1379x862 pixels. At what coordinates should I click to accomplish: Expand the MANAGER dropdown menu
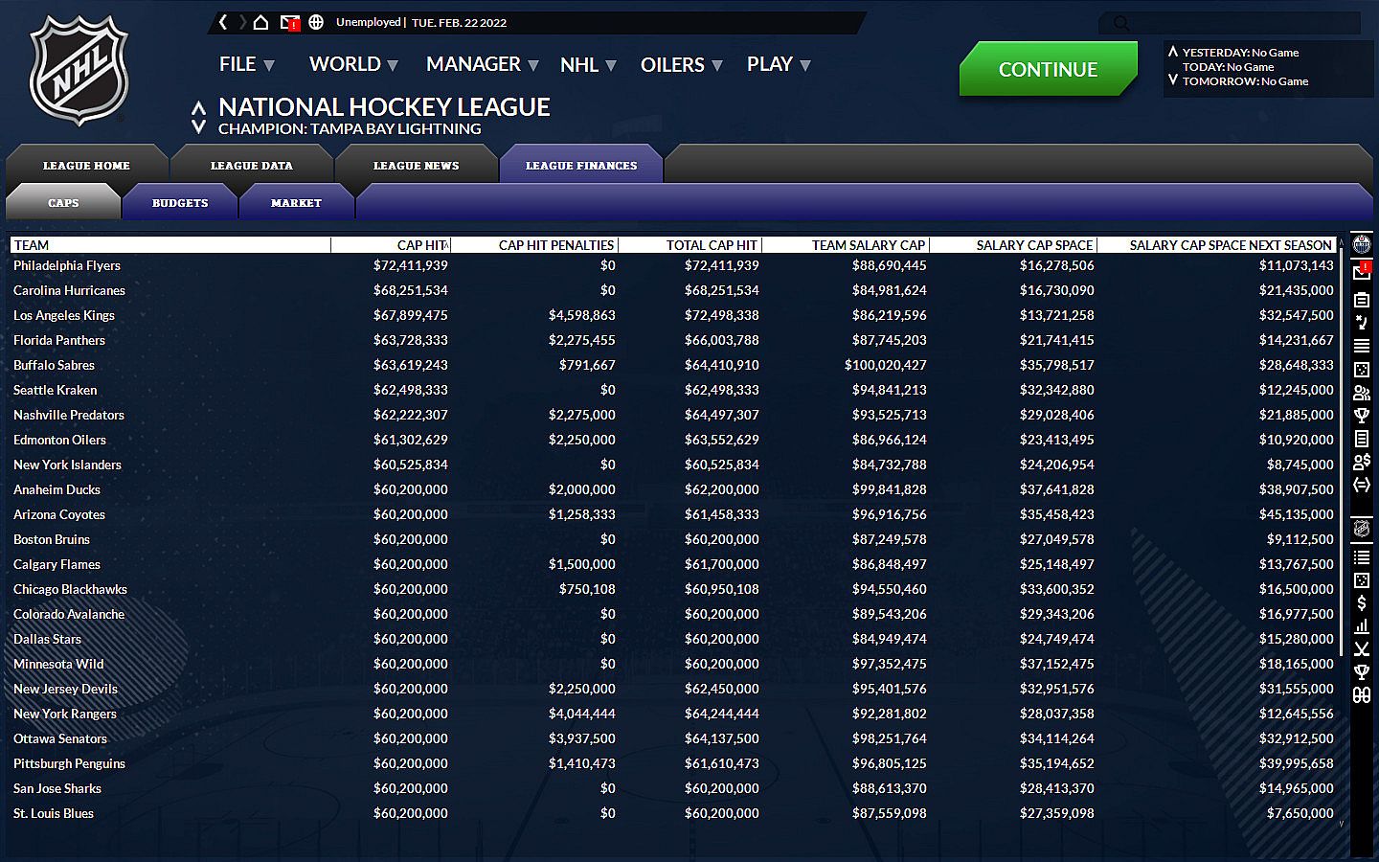(483, 64)
